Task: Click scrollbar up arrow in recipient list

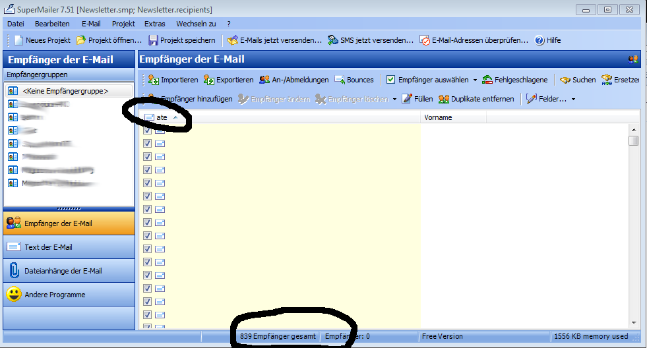Action: tap(634, 129)
